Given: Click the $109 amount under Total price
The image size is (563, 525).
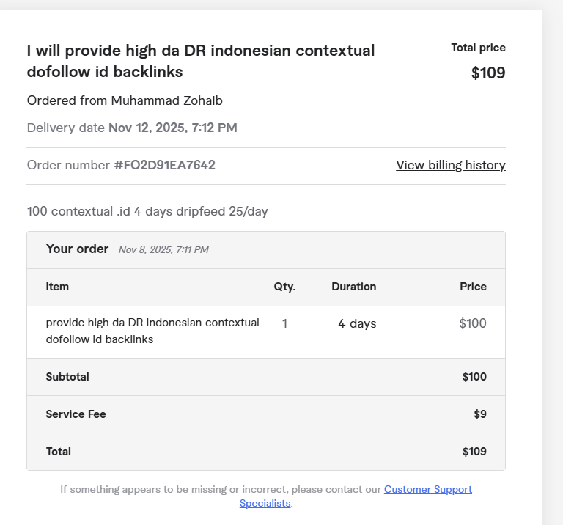Looking at the screenshot, I should coord(487,73).
